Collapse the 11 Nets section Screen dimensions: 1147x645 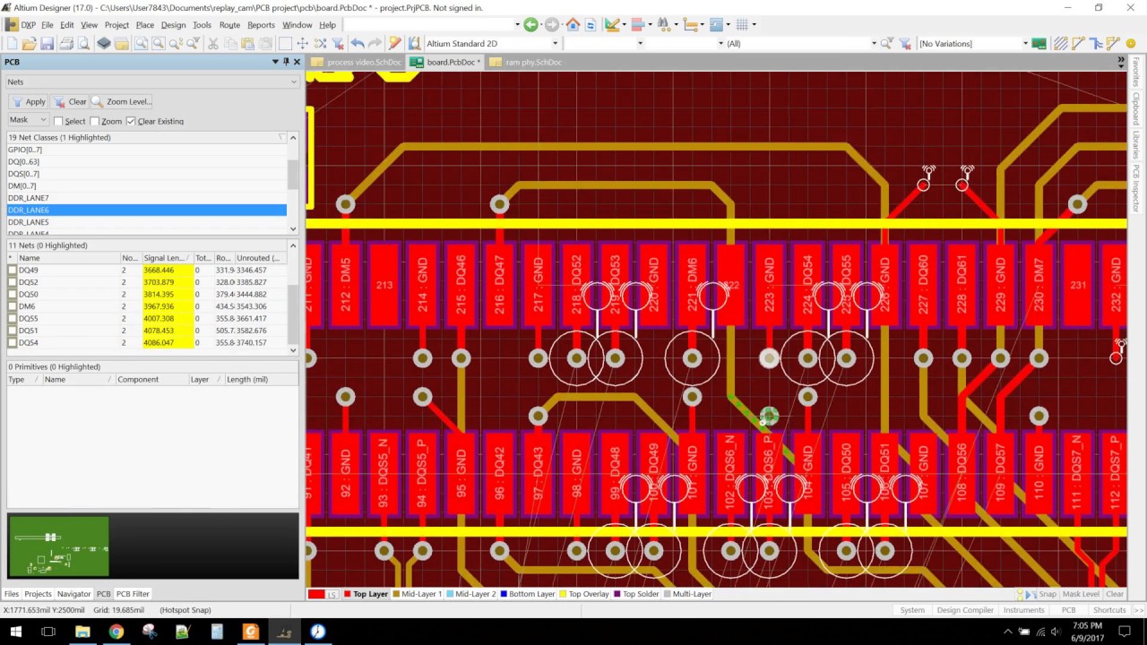tap(293, 245)
